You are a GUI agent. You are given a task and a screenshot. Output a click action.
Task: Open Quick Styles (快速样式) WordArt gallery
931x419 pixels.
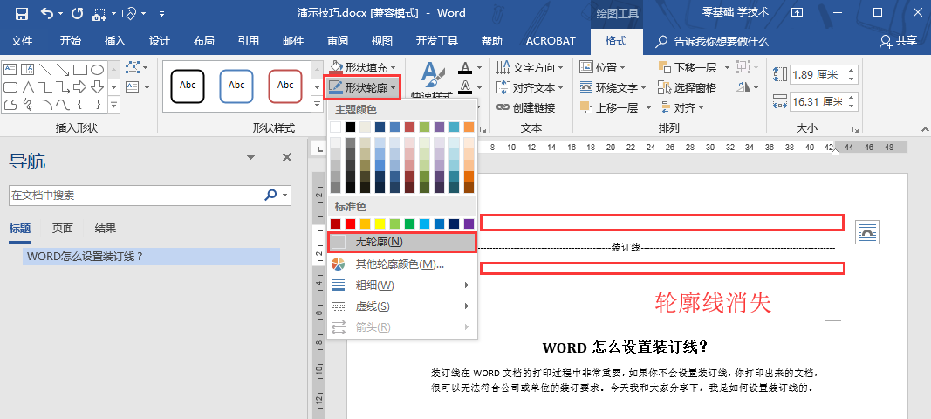tap(433, 80)
